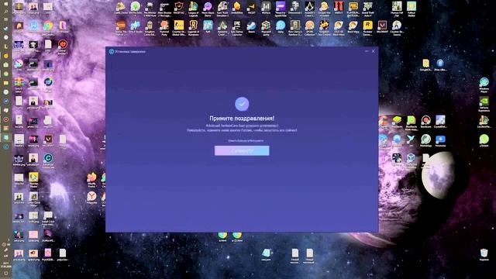Open the Raft desktop shortcut

point(208,27)
